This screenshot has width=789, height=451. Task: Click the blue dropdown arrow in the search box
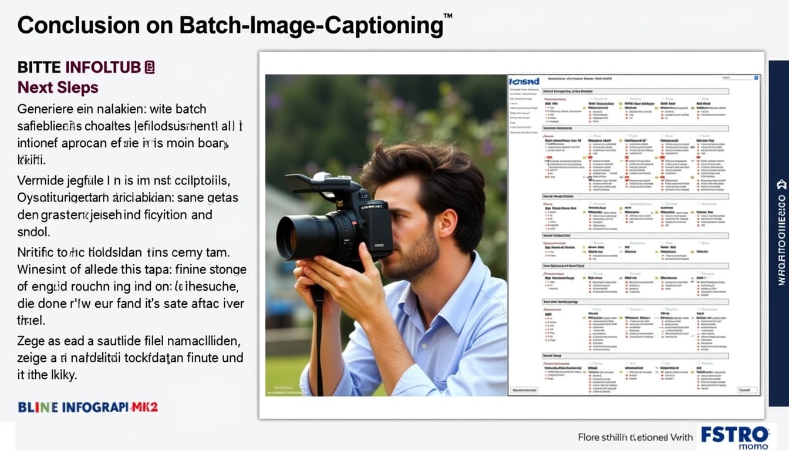(x=756, y=78)
